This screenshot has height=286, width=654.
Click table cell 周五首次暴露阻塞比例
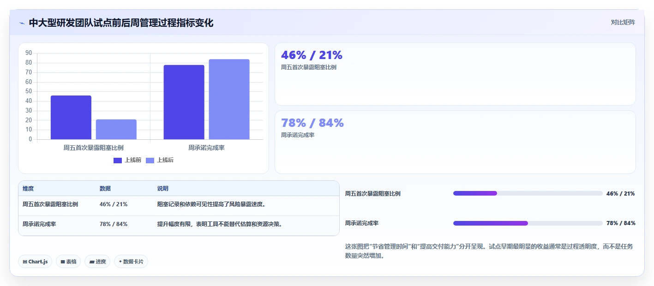point(50,204)
